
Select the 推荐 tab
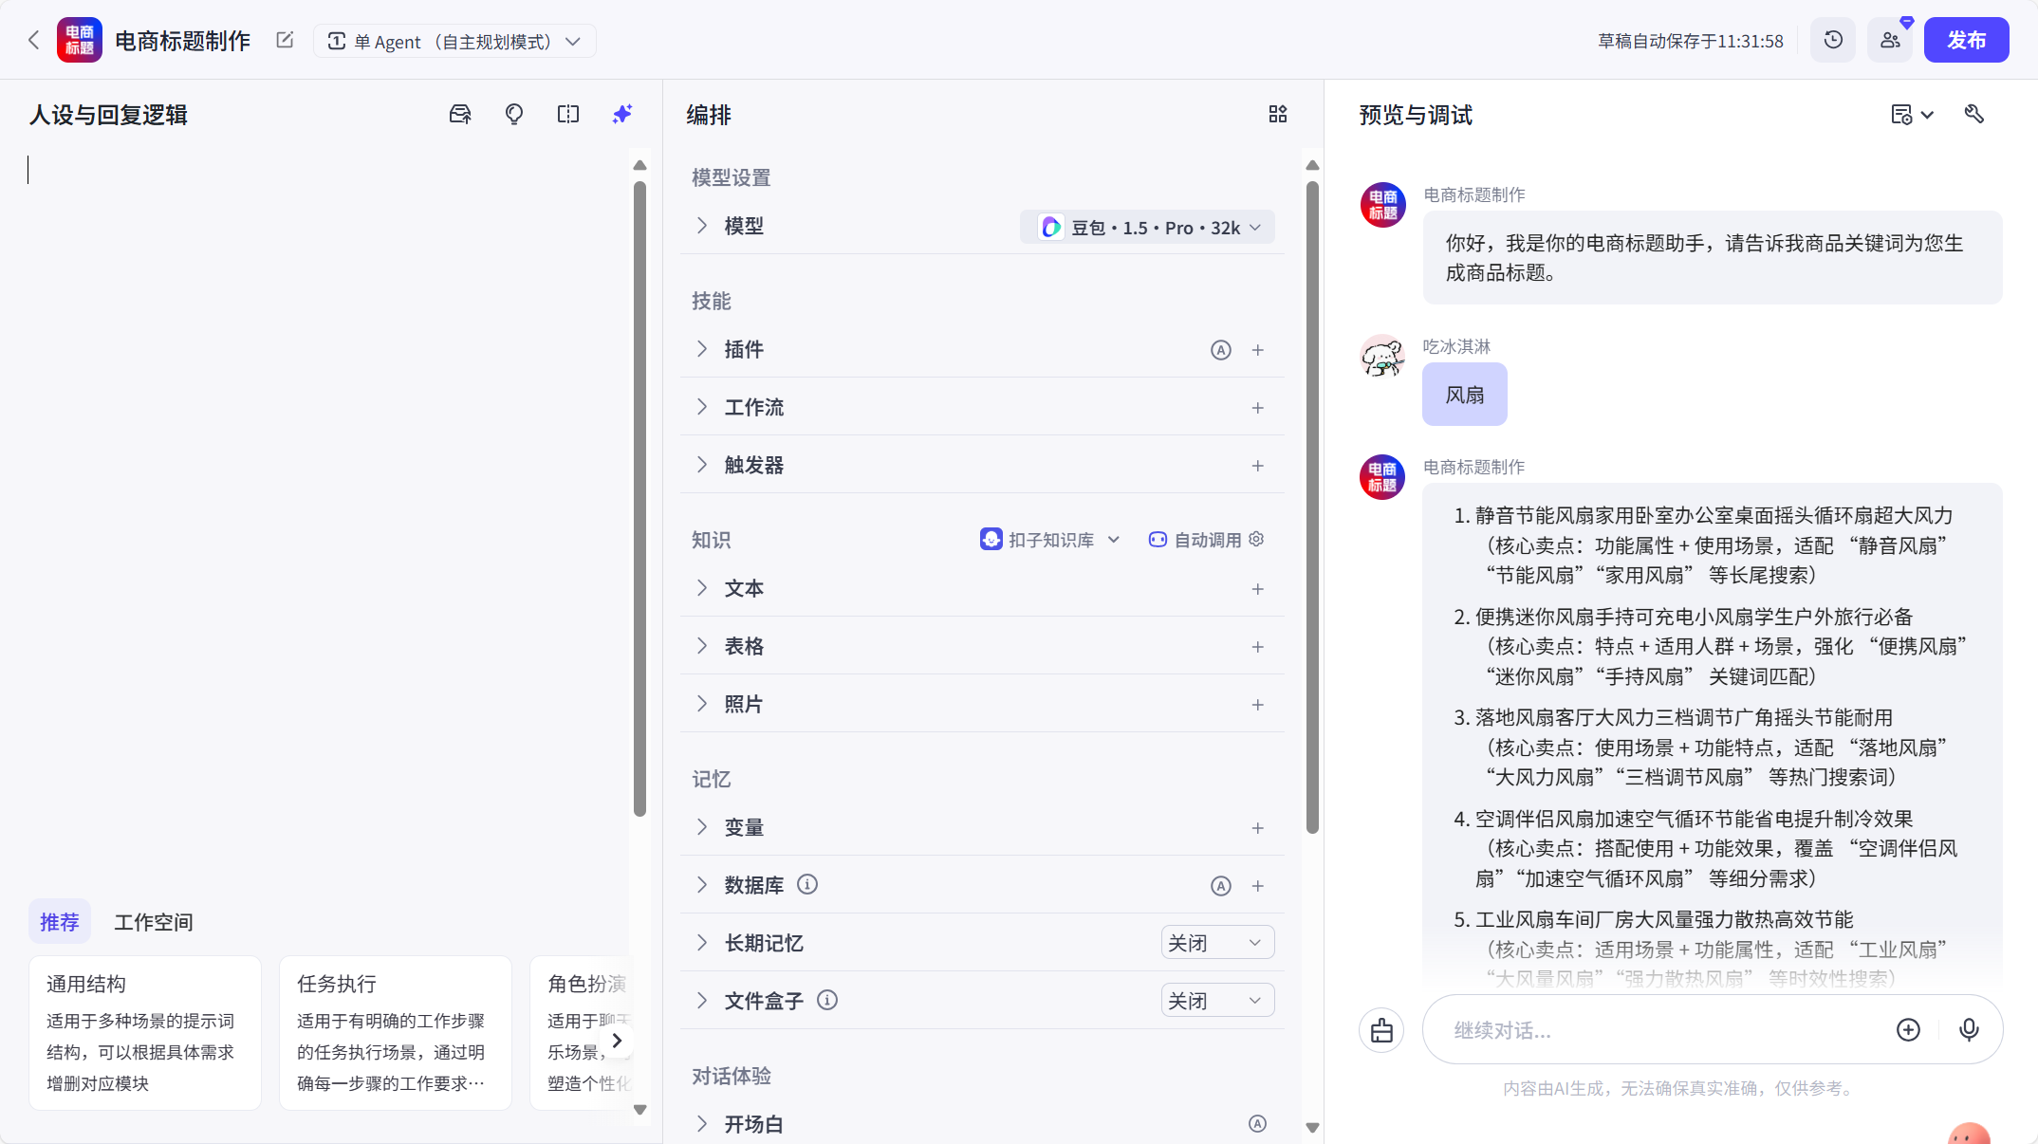coord(59,921)
